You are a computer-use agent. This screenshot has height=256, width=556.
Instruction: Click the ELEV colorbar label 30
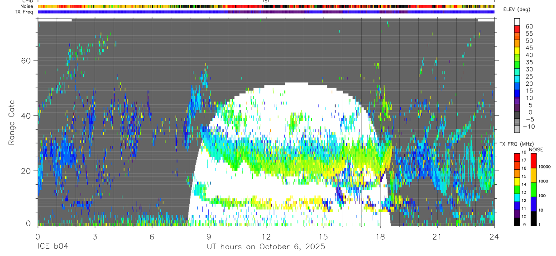[528, 70]
